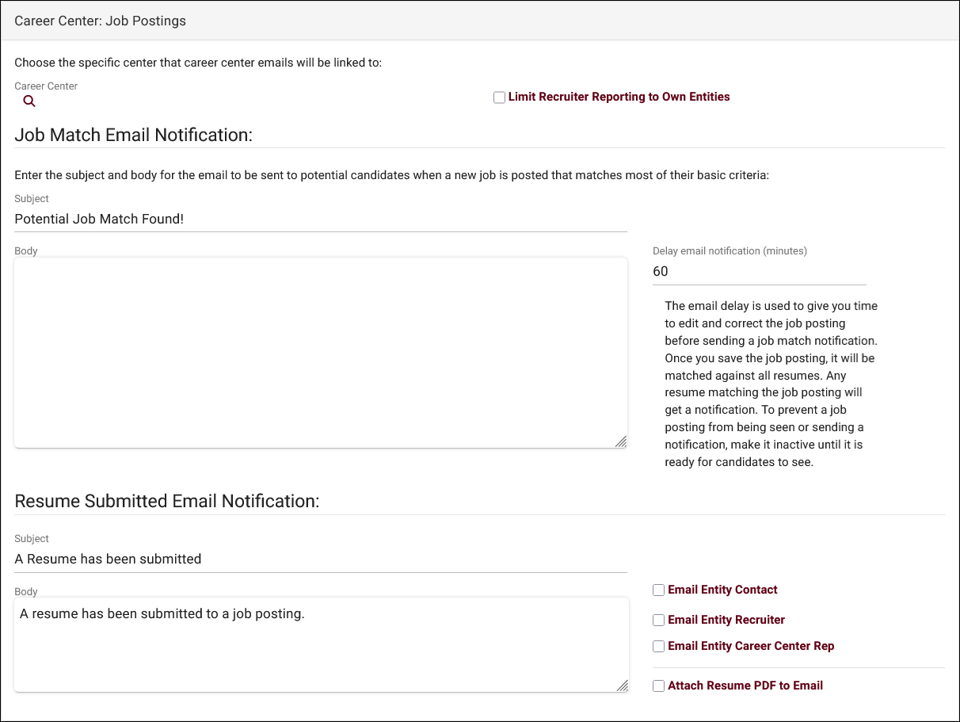Select the Job Match Email Notification heading
This screenshot has width=960, height=722.
(133, 135)
